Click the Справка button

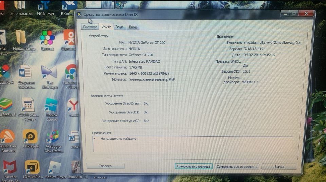[x=105, y=166]
